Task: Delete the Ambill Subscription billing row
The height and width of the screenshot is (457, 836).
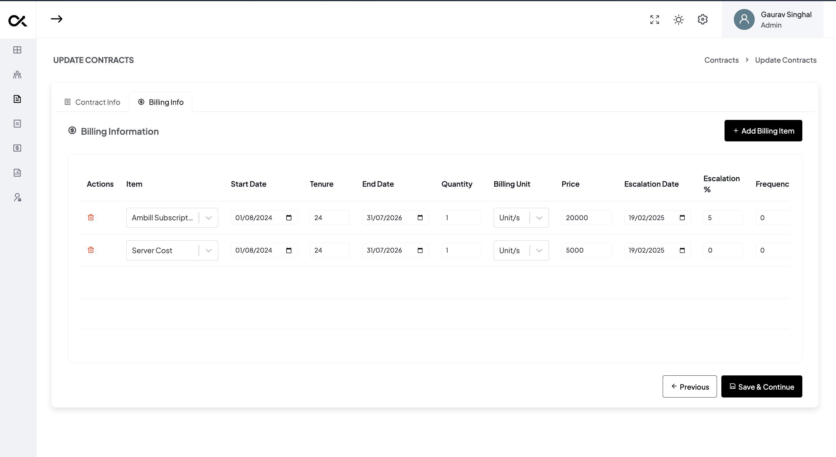Action: [x=91, y=217]
